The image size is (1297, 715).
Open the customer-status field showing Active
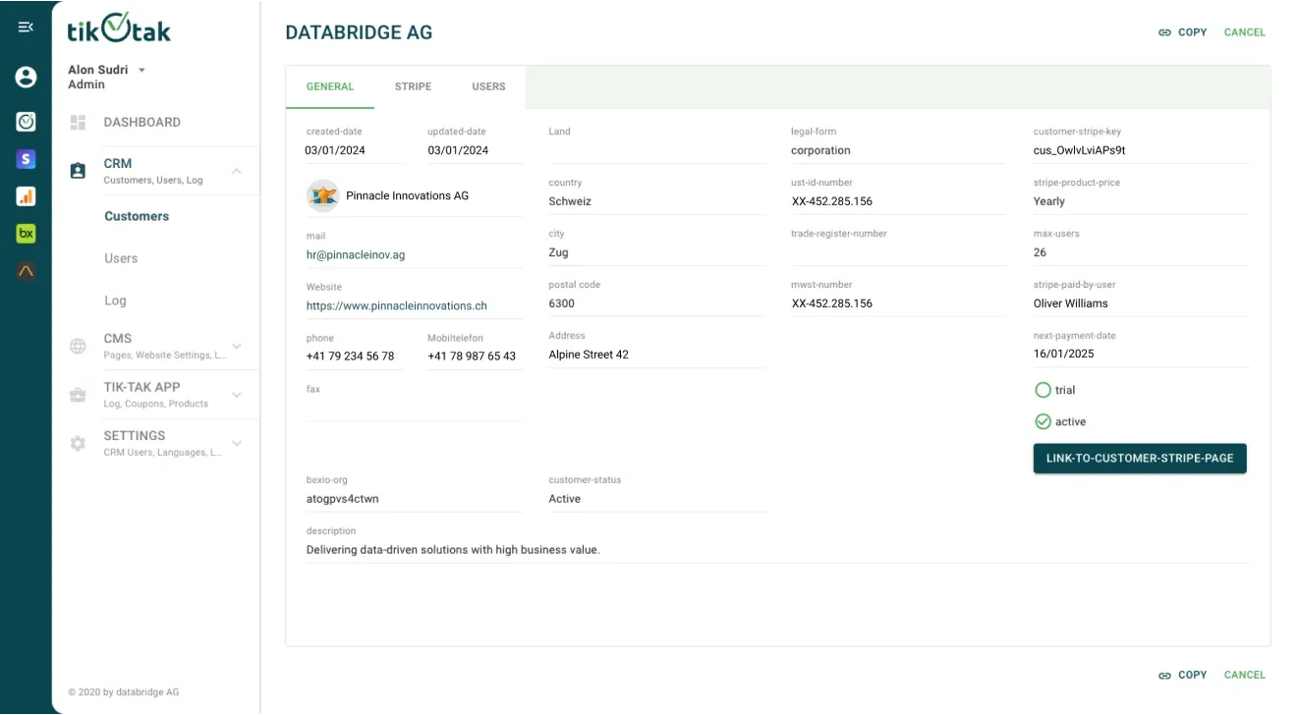pyautogui.click(x=656, y=492)
